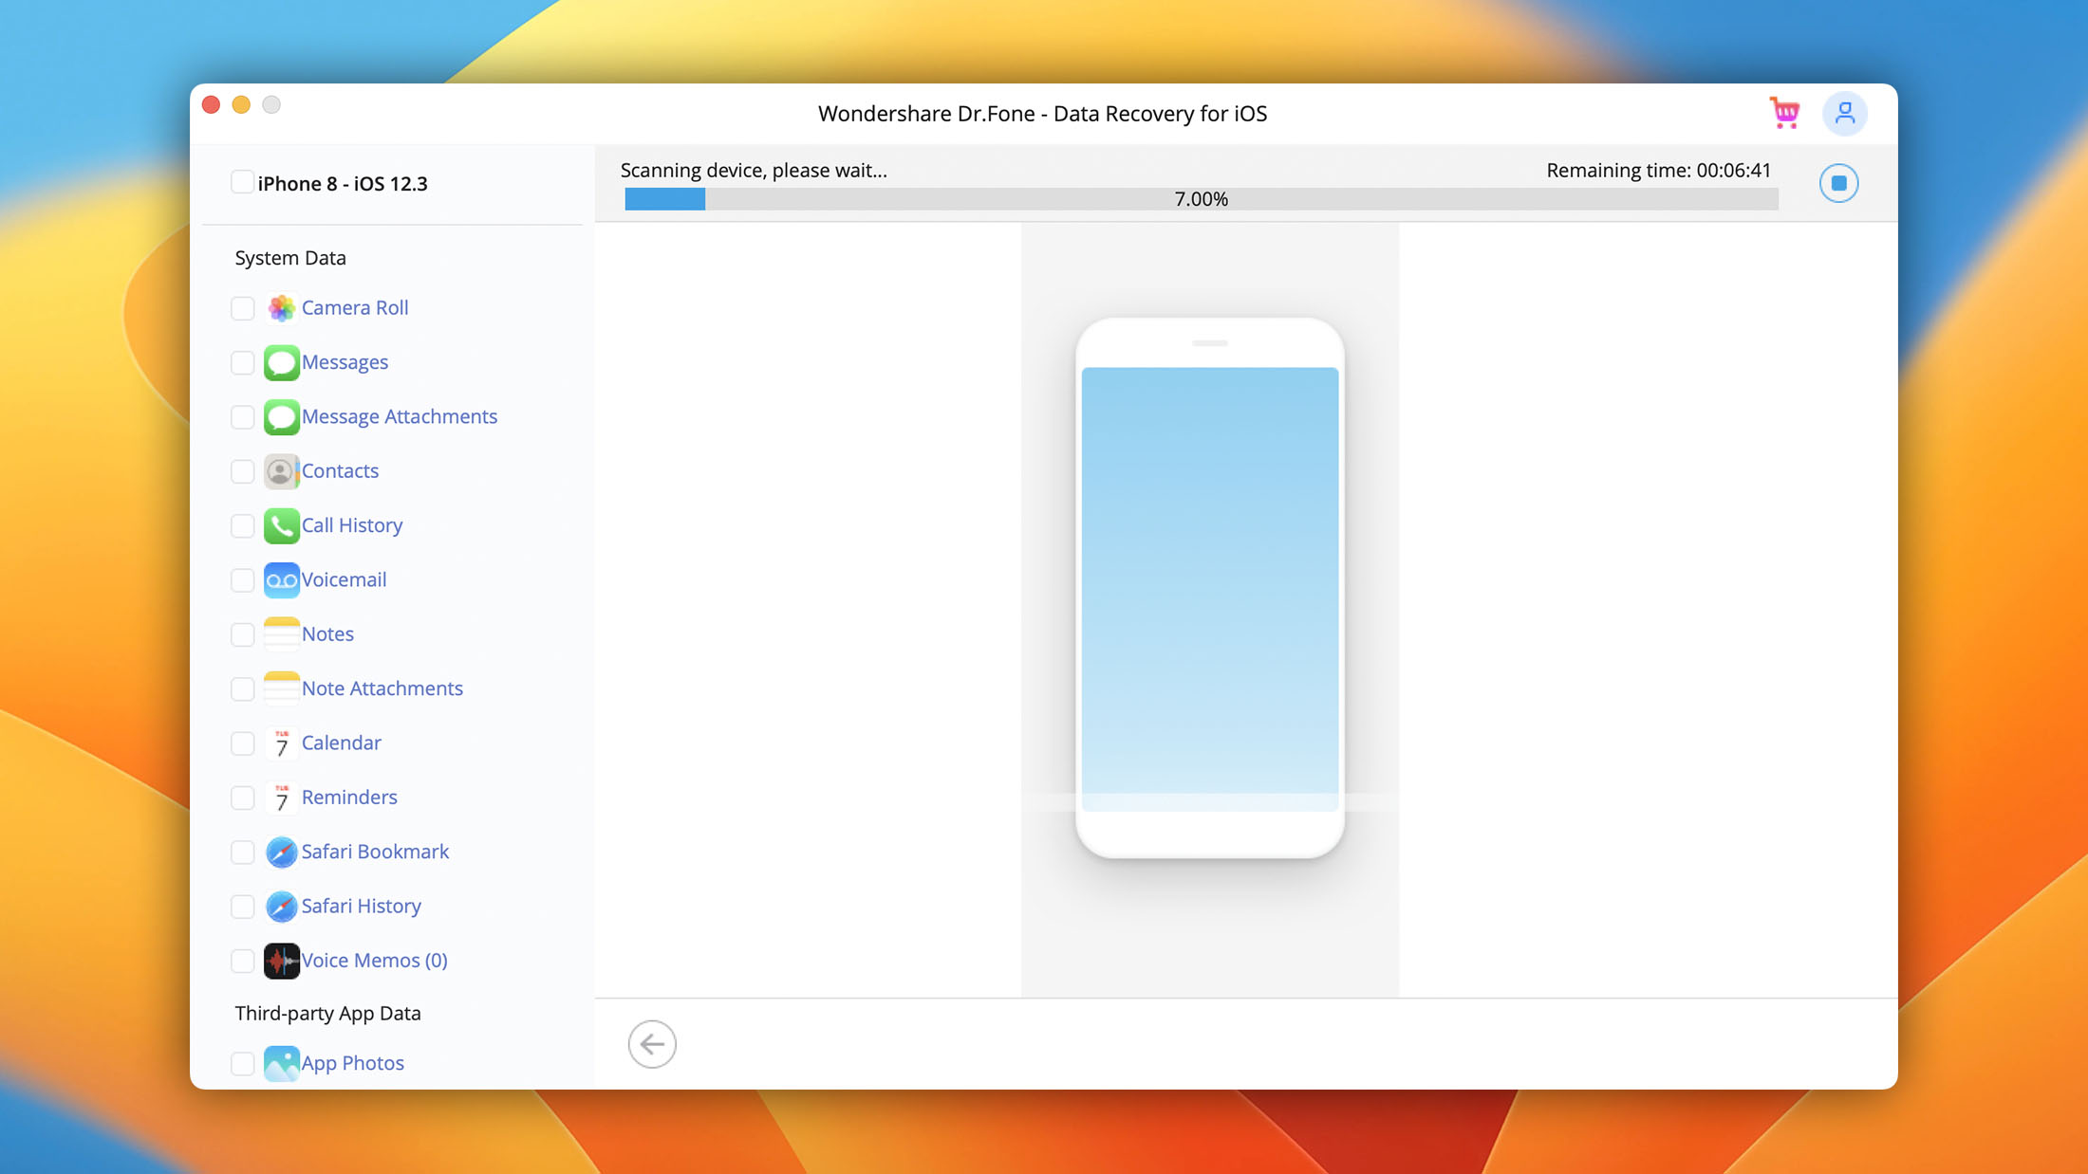Enable the Voicemail checkbox

pyautogui.click(x=242, y=580)
